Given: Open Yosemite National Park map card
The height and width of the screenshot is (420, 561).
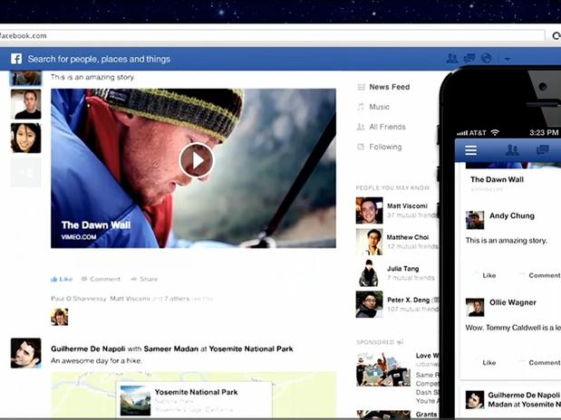Looking at the screenshot, I should (x=194, y=400).
